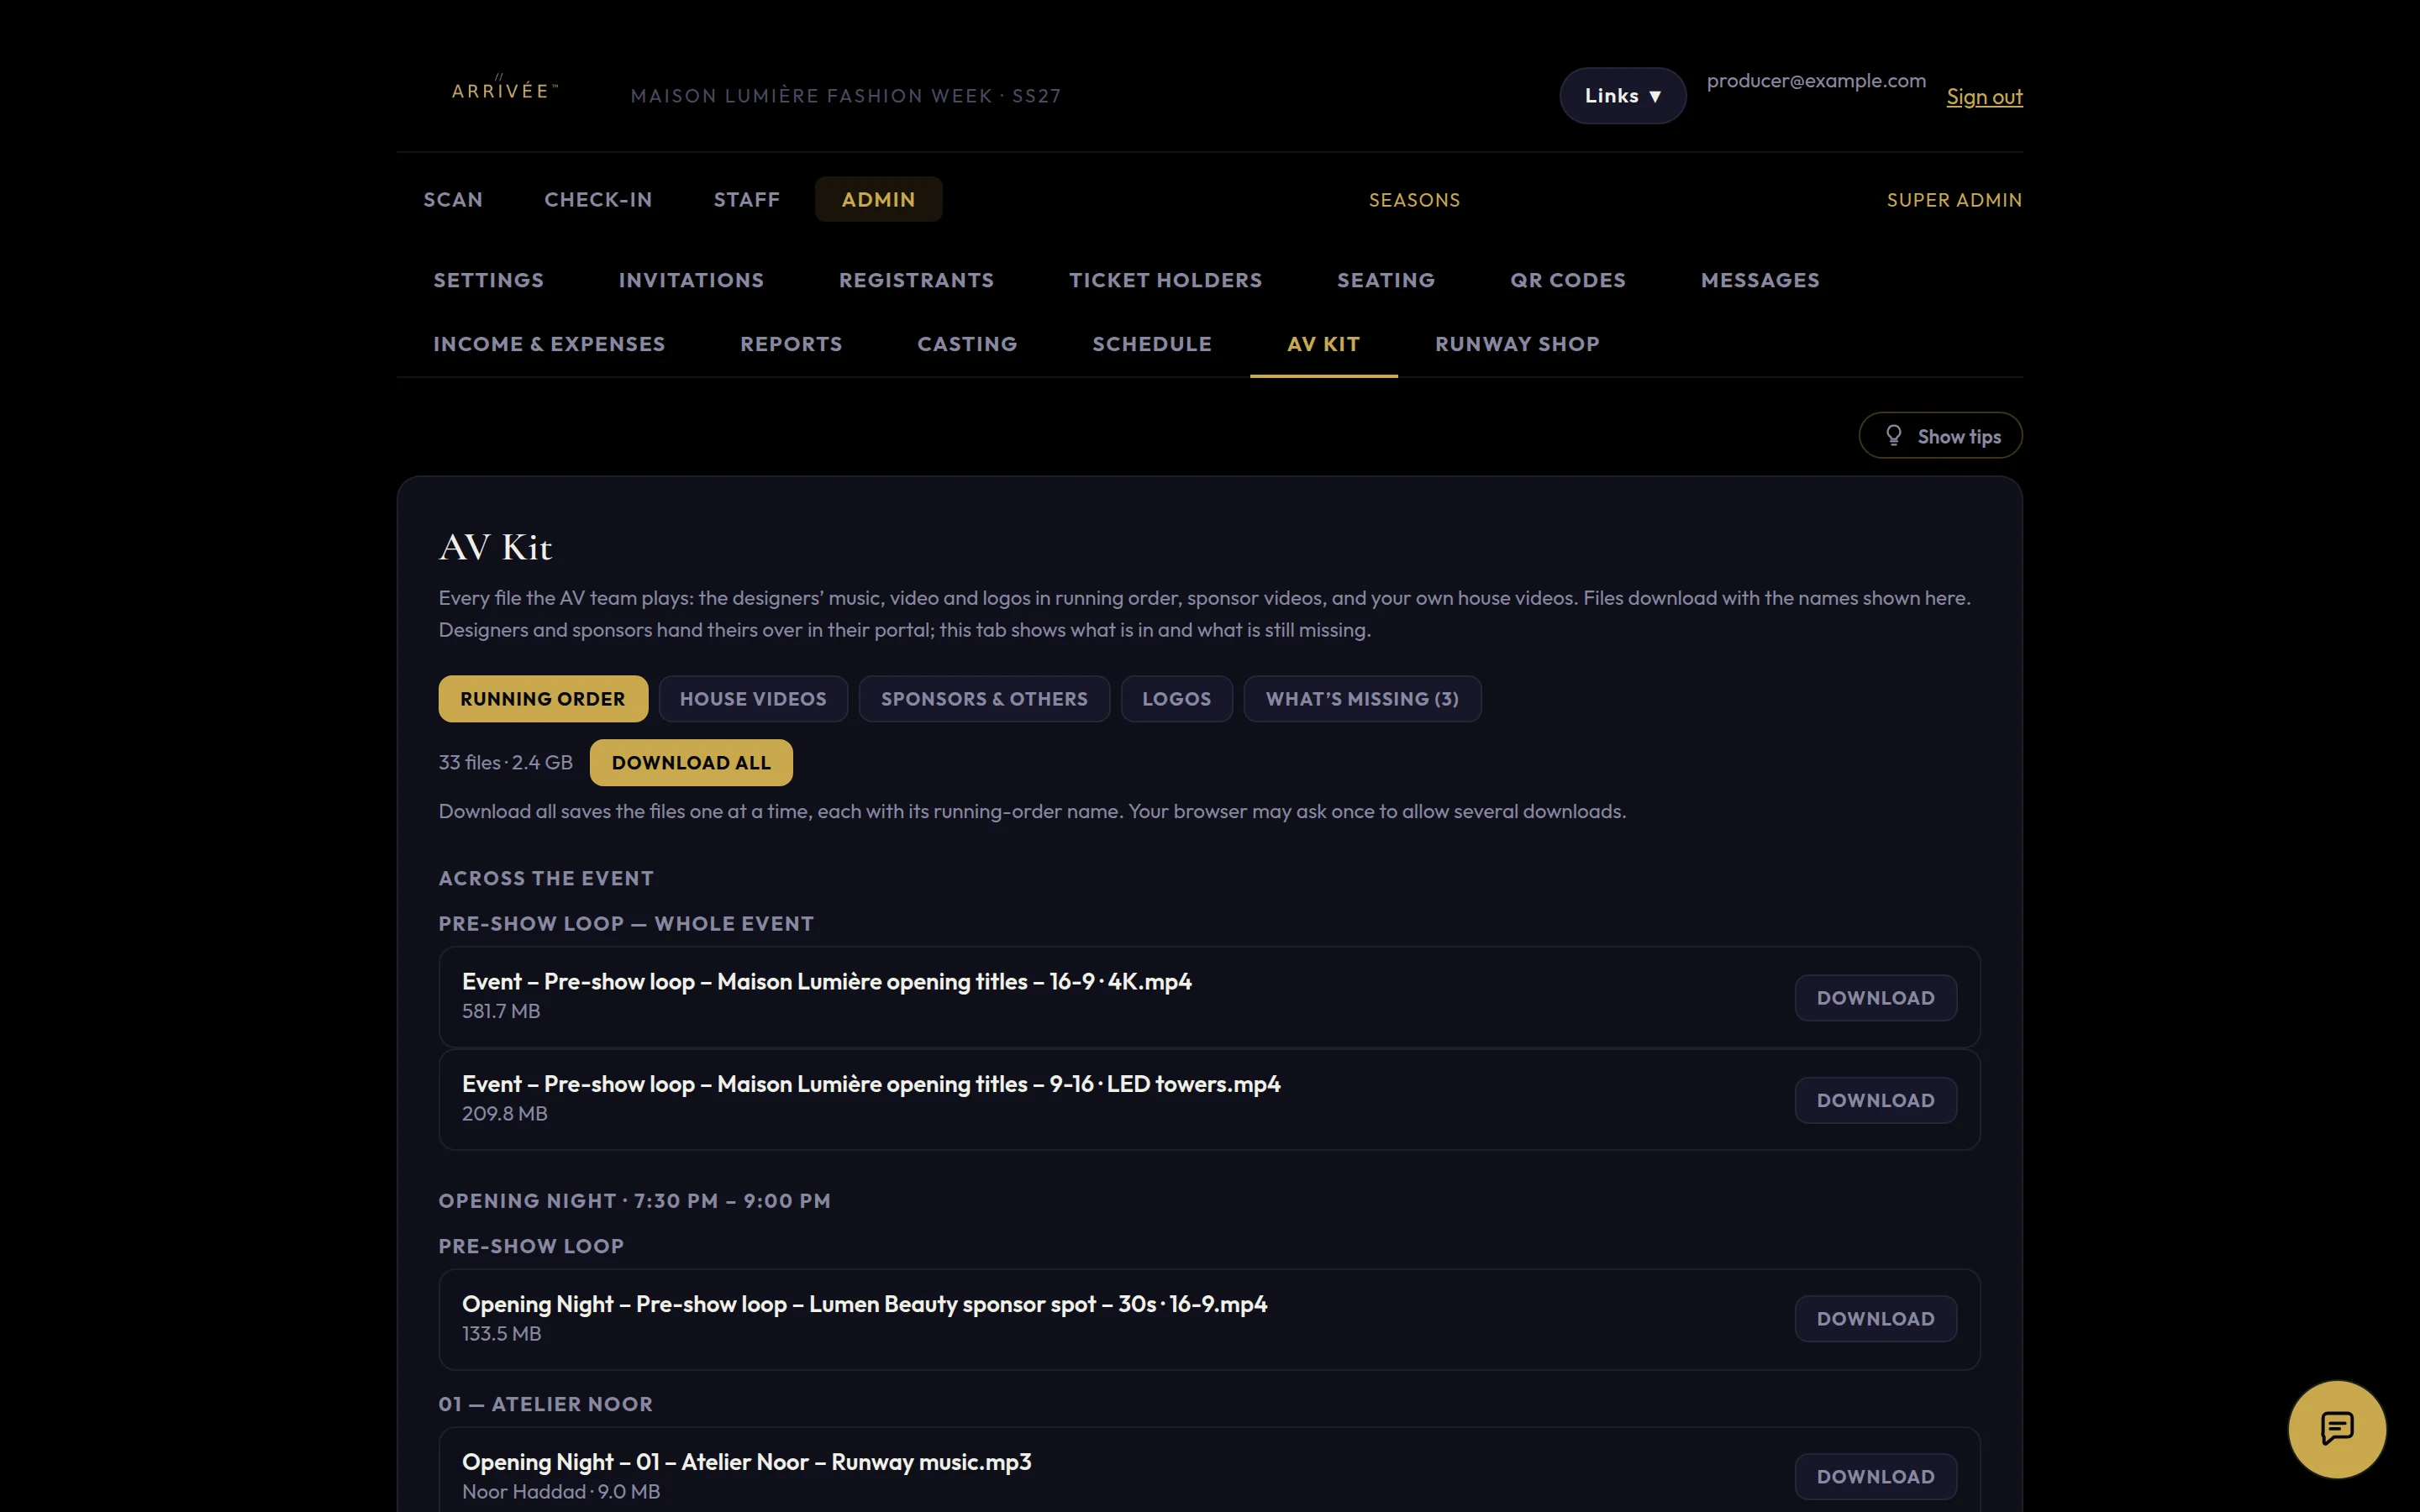Viewport: 2420px width, 1512px height.
Task: Open the Registrants sub-tab
Action: pos(916,280)
